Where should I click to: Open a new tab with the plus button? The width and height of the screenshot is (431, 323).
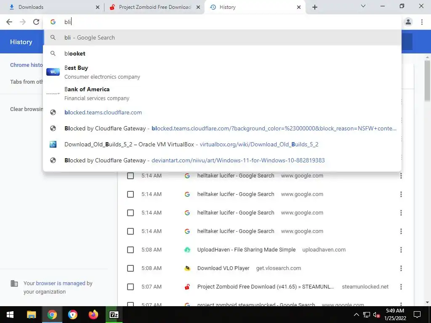tap(315, 7)
